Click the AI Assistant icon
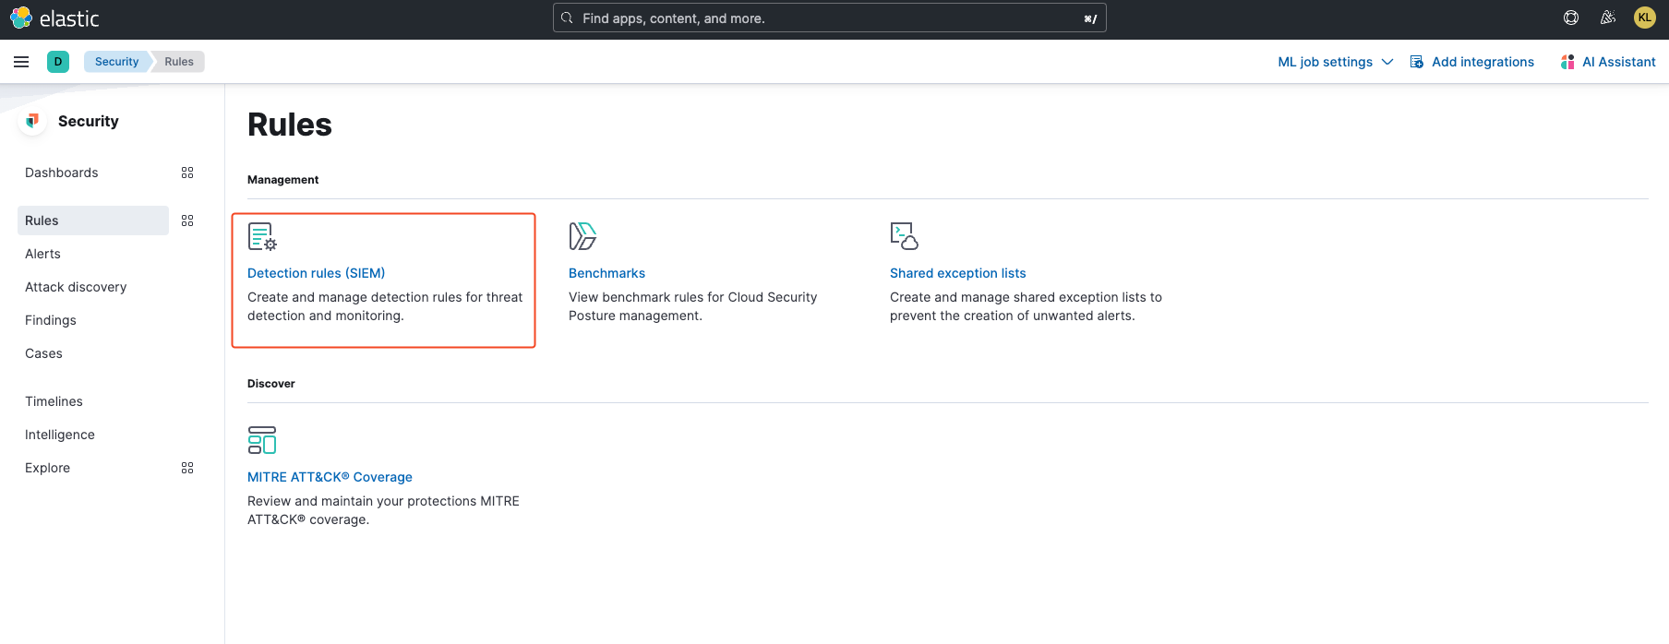 pos(1567,62)
